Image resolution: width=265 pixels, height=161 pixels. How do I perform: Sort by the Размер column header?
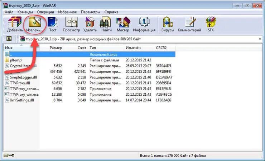pyautogui.click(x=52, y=48)
